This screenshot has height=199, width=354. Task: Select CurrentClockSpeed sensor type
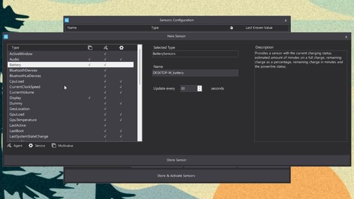(x=70, y=87)
